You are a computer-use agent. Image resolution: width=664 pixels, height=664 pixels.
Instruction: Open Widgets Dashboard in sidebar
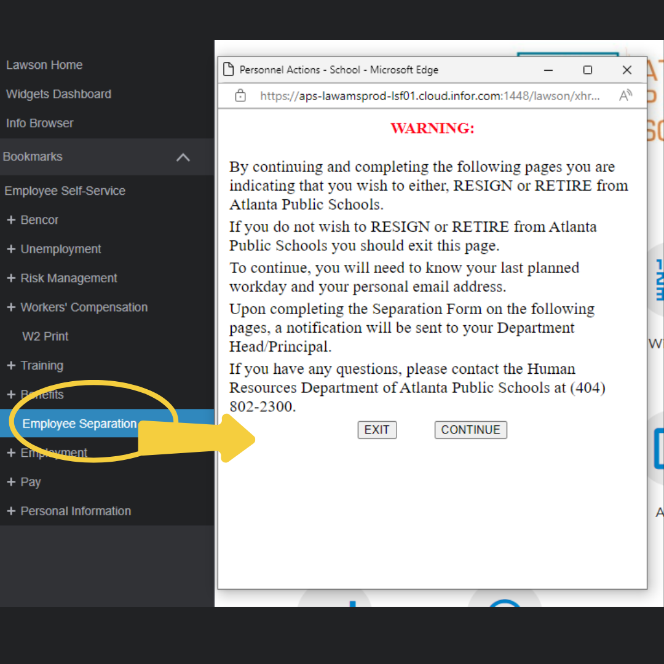click(x=59, y=94)
